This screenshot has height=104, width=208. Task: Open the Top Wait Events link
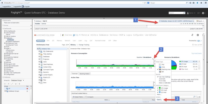[197, 54]
